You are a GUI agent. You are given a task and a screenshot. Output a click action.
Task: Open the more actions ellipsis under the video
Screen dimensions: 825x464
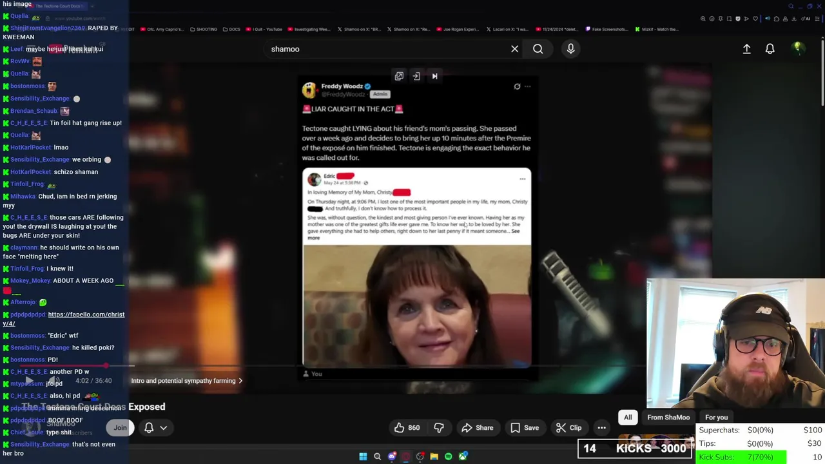point(601,427)
